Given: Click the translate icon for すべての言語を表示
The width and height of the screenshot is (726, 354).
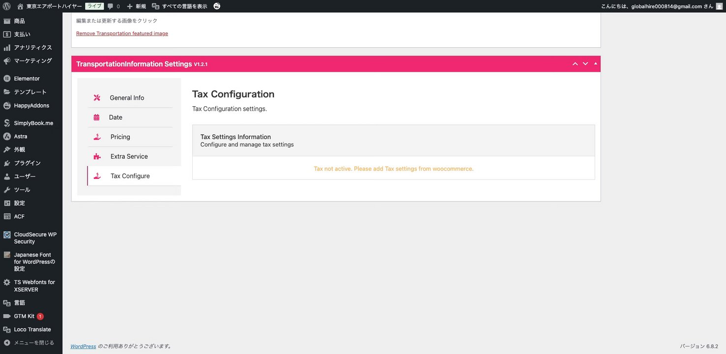Looking at the screenshot, I should click(x=155, y=6).
